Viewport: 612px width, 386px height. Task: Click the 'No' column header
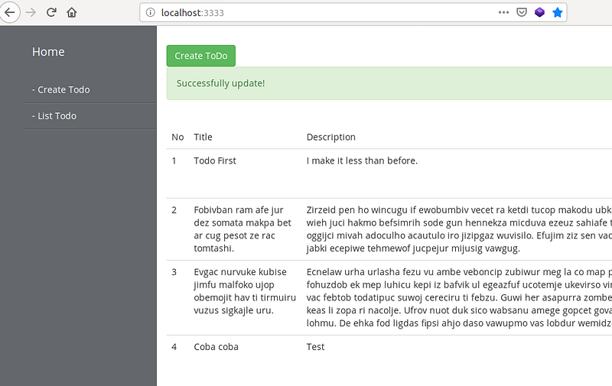tap(177, 137)
